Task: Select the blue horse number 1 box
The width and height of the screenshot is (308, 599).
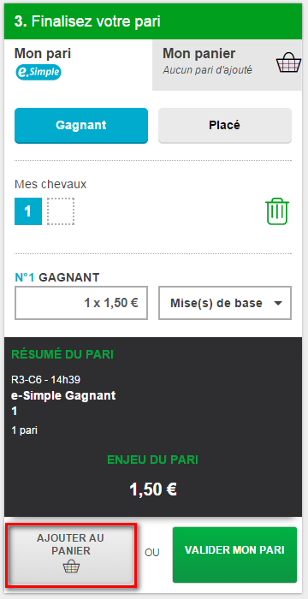Action: point(28,211)
